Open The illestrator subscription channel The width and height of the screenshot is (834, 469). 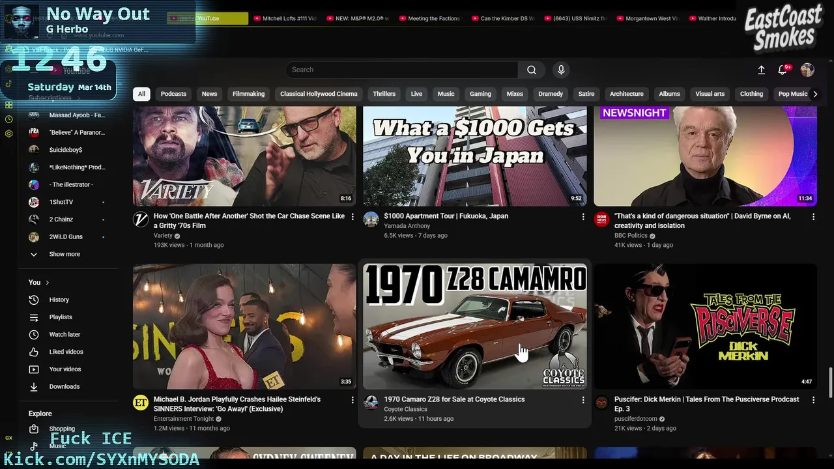point(70,184)
